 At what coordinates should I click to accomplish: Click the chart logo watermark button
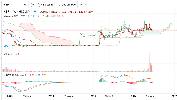coord(6,46)
